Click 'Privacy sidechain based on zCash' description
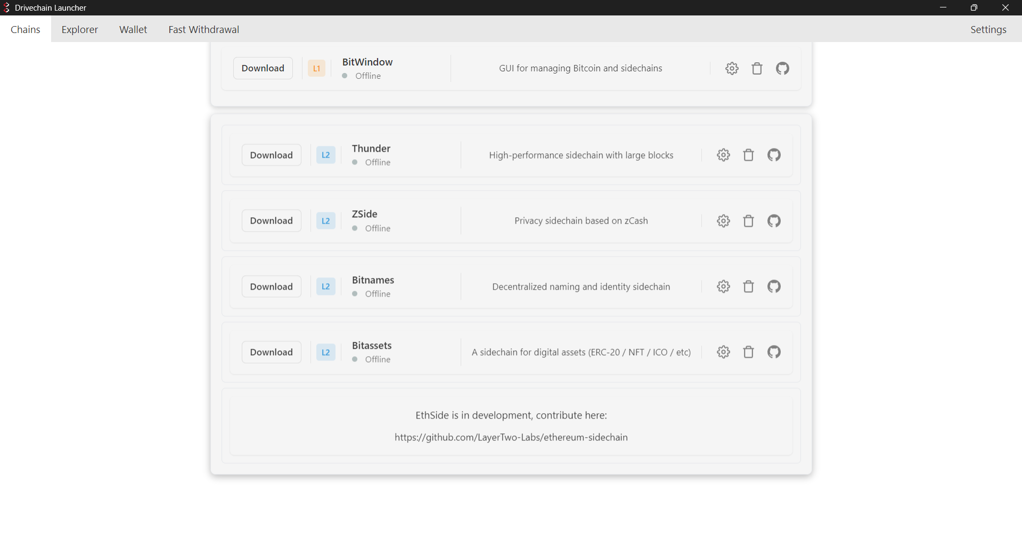1022x541 pixels. tap(581, 221)
